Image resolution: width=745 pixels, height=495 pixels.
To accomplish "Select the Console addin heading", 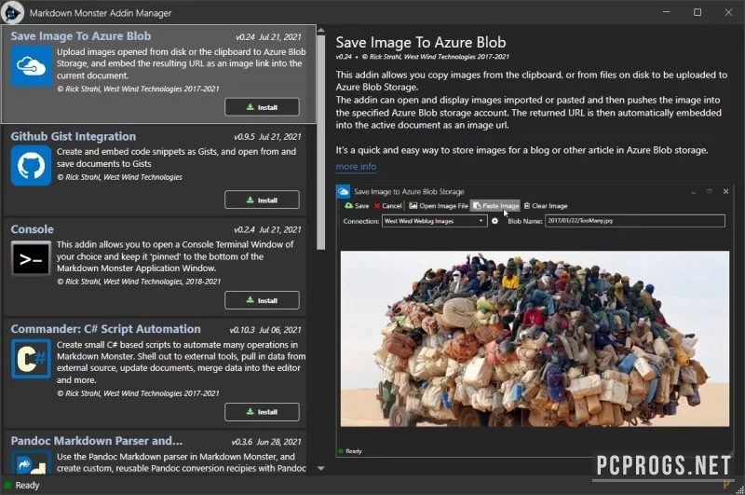I will pos(32,229).
